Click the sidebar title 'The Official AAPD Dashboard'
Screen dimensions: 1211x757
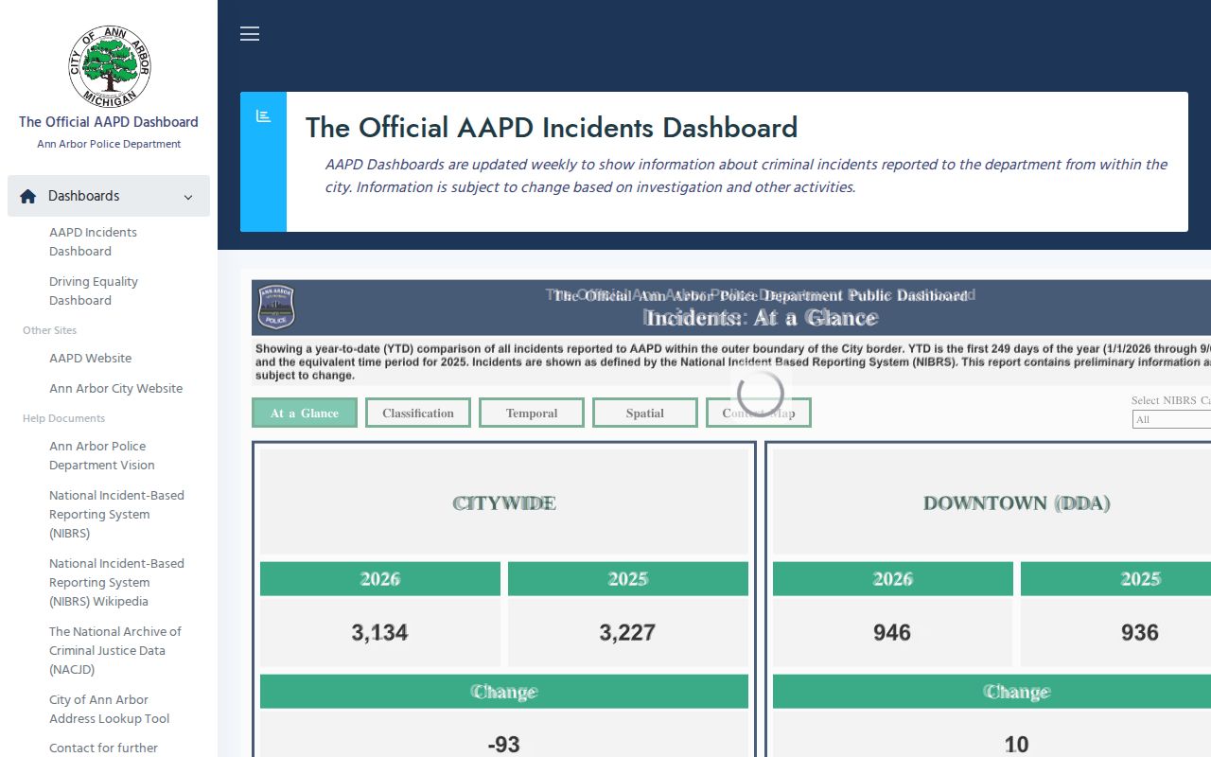tap(109, 121)
